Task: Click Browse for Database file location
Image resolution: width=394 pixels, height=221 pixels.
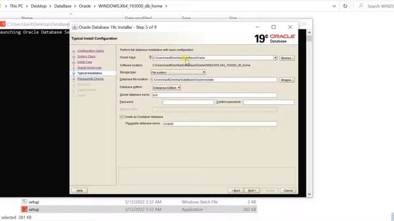Action: [287, 80]
